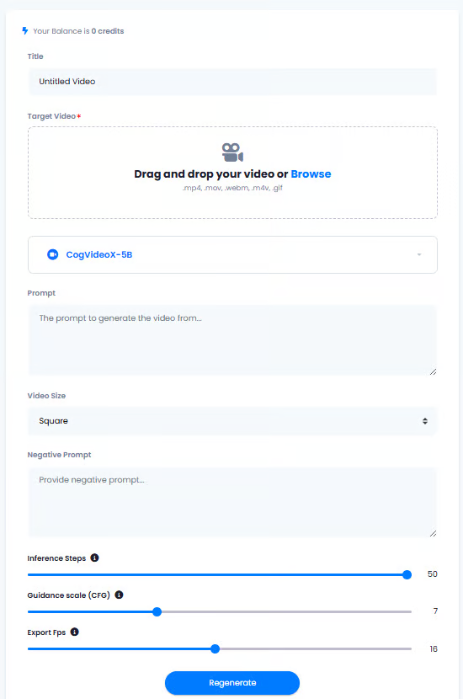This screenshot has width=463, height=699.
Task: Focus the Negative Prompt text area
Action: point(232,502)
